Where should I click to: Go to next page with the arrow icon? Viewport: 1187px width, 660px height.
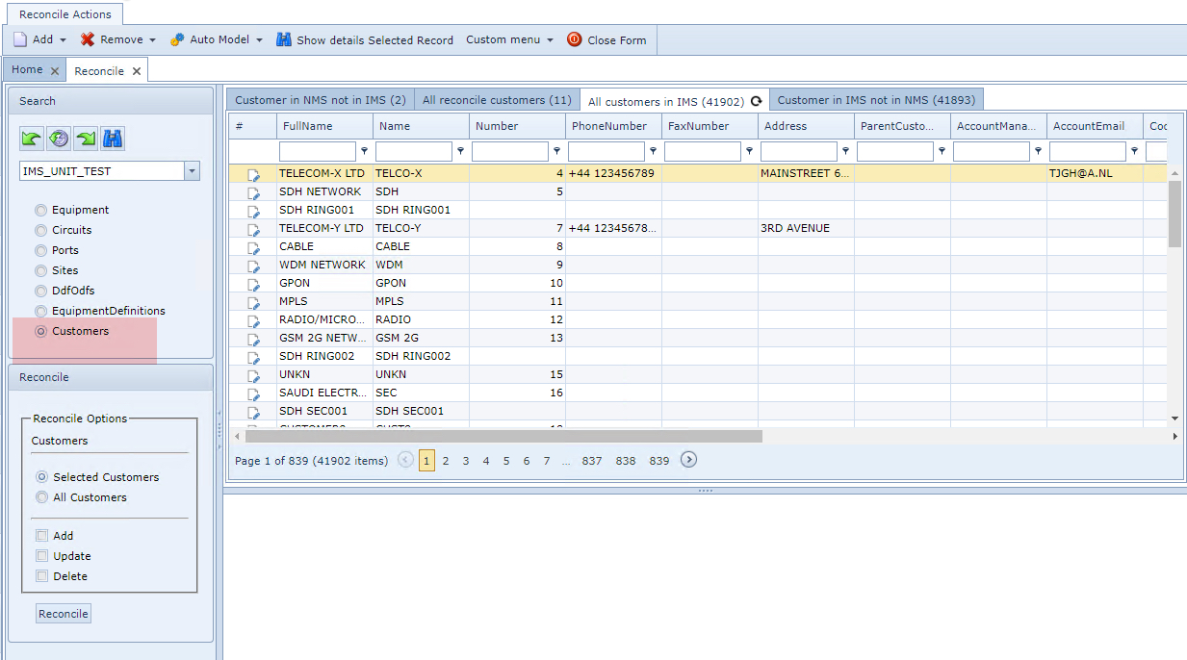click(x=688, y=460)
